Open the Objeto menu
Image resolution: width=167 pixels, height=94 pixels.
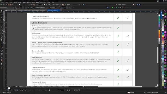click(x=20, y=3)
